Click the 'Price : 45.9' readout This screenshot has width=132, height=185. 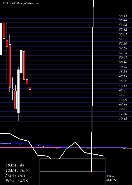tap(17, 181)
